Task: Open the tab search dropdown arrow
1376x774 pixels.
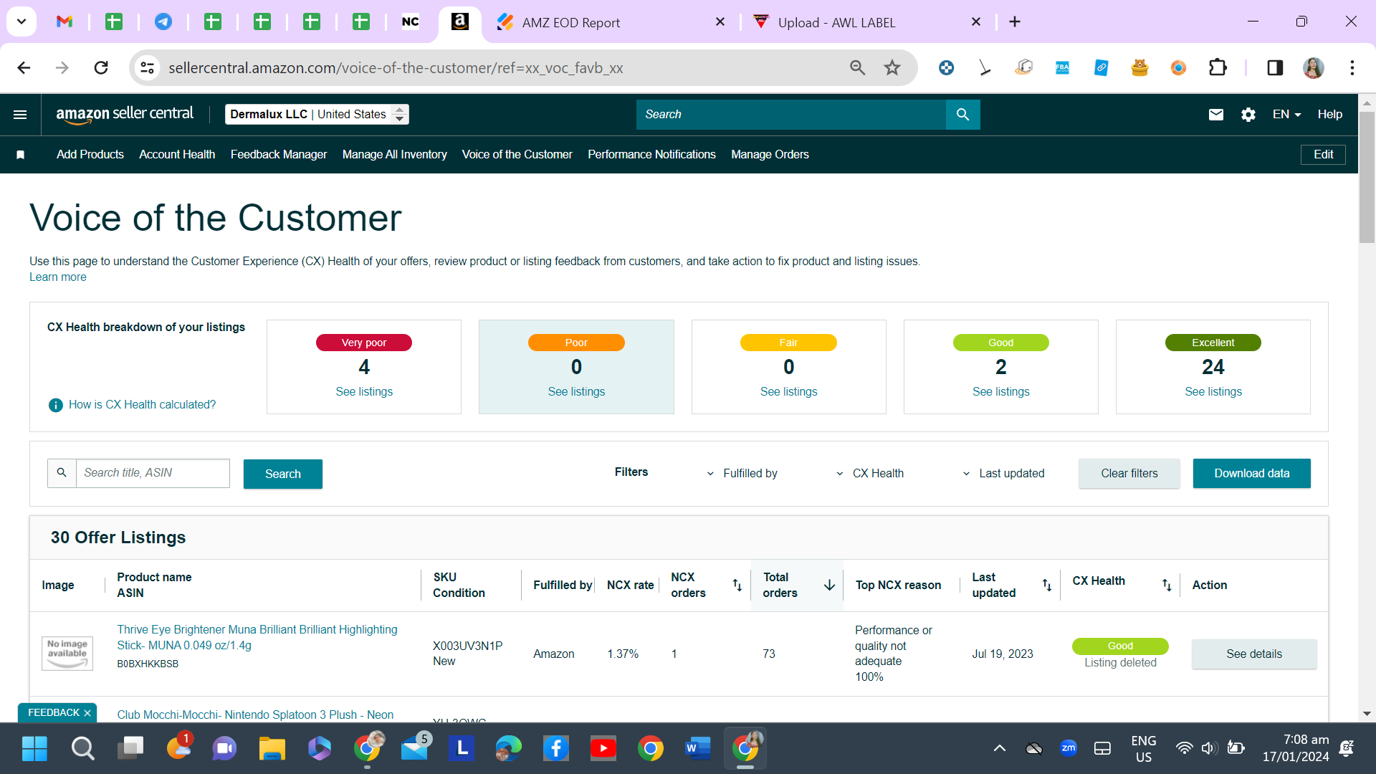Action: click(21, 21)
